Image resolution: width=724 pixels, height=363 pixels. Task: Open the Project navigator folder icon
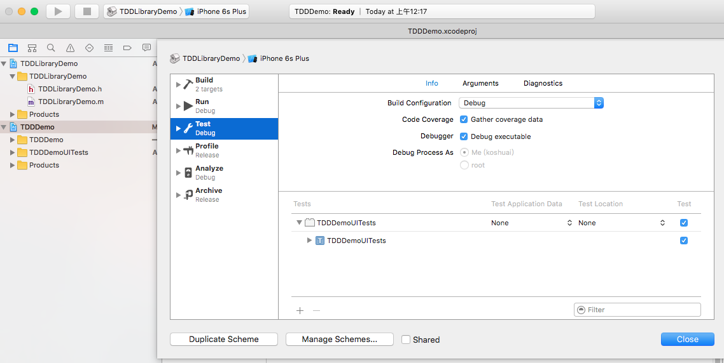pos(13,48)
